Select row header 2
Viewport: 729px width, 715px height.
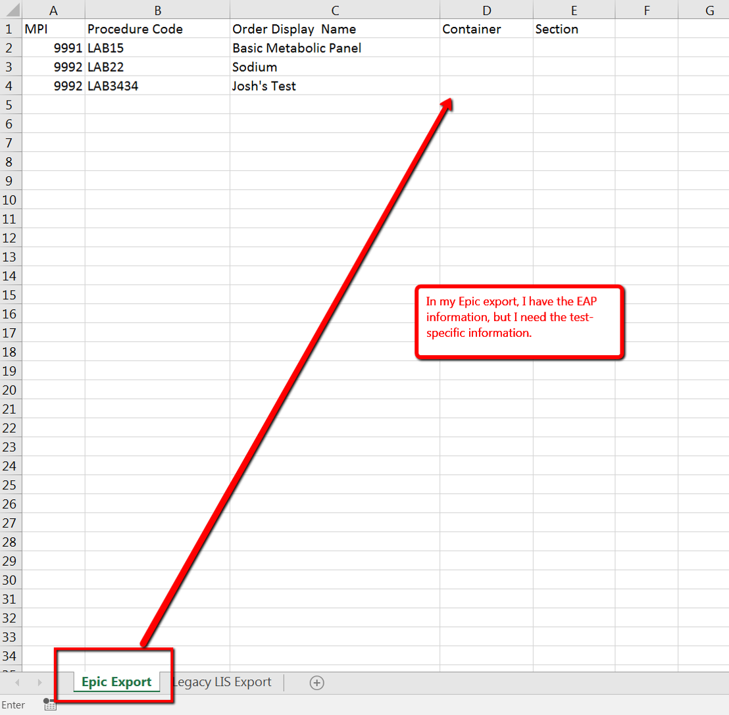[x=10, y=47]
